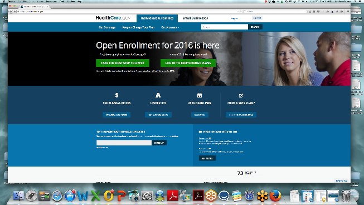Click the Need a 2015 Plan edit icon
Screen dimensions: 364x205
[241, 95]
